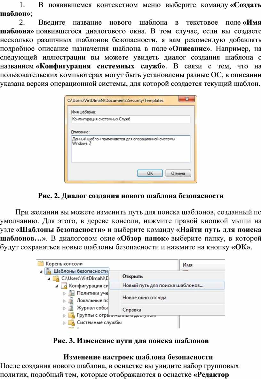Viewport: 261px width, 379px height.
Task: Click the dialog title path C:\Users\VirtDImaN\Documents\Security\Templates
Action: [115, 100]
